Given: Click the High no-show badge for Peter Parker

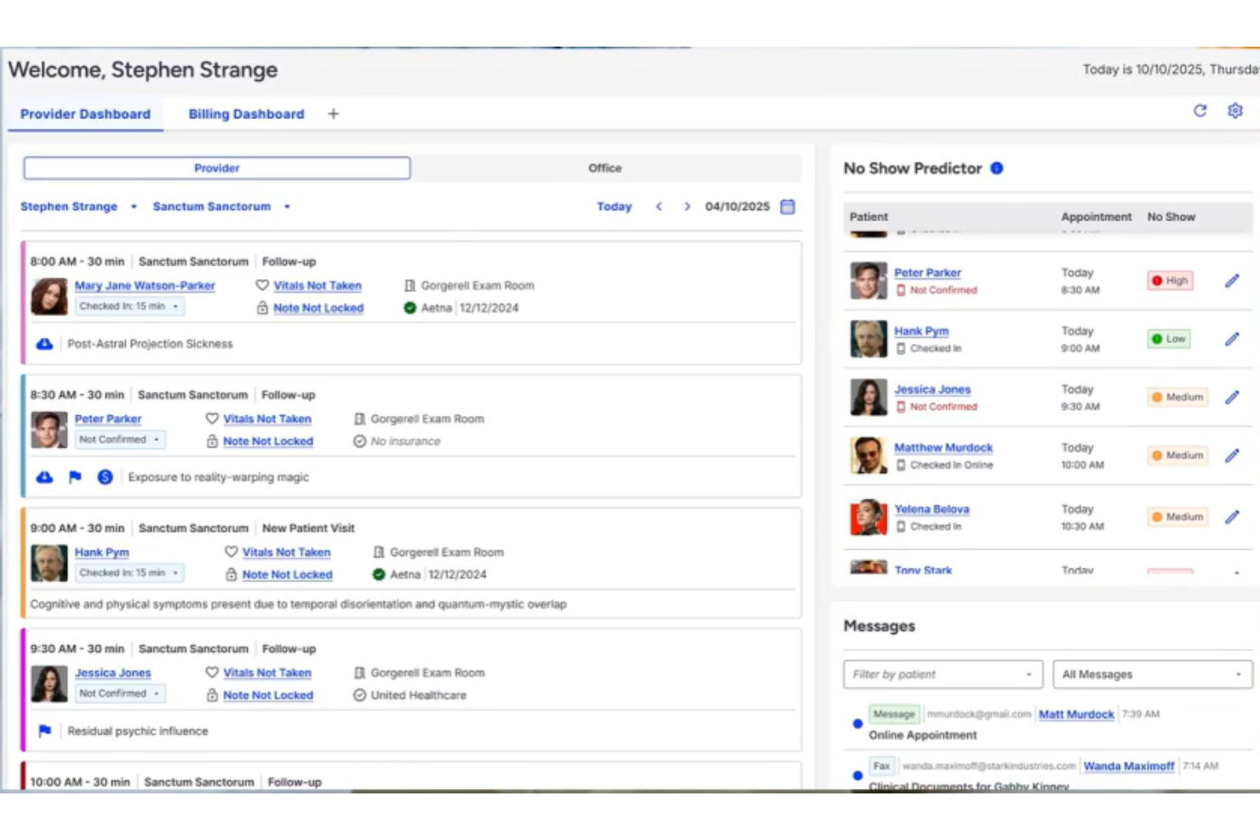Looking at the screenshot, I should coord(1170,281).
